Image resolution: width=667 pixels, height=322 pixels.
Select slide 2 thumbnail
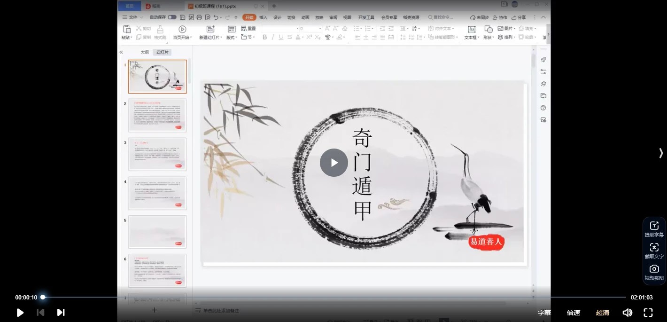pyautogui.click(x=157, y=115)
